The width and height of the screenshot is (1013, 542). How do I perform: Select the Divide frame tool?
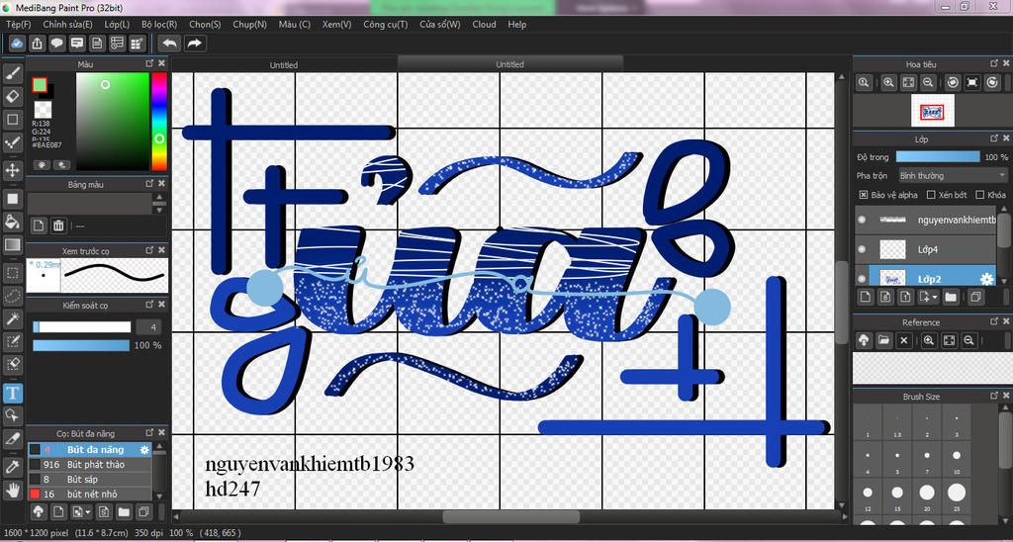12,438
